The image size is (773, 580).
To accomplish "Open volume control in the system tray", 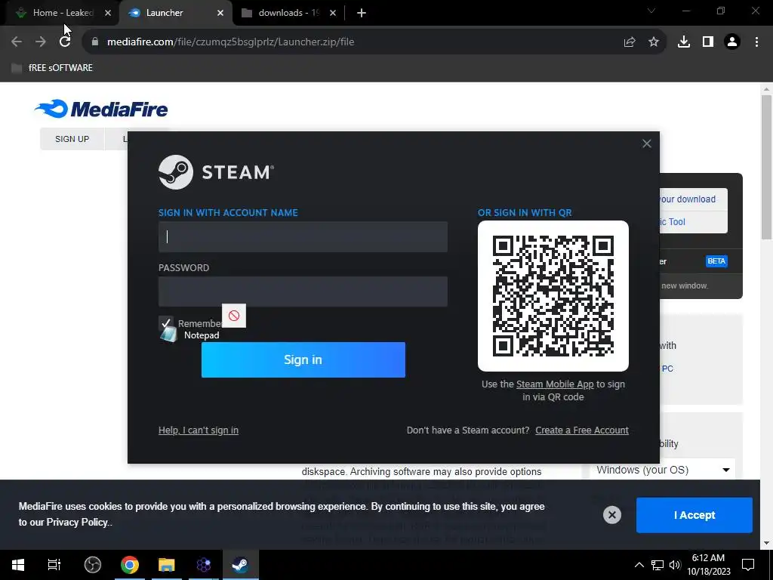I will [x=675, y=565].
